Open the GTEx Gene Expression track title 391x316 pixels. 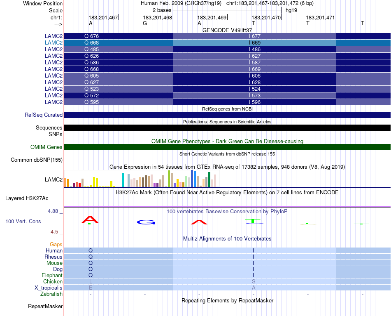pos(227,167)
